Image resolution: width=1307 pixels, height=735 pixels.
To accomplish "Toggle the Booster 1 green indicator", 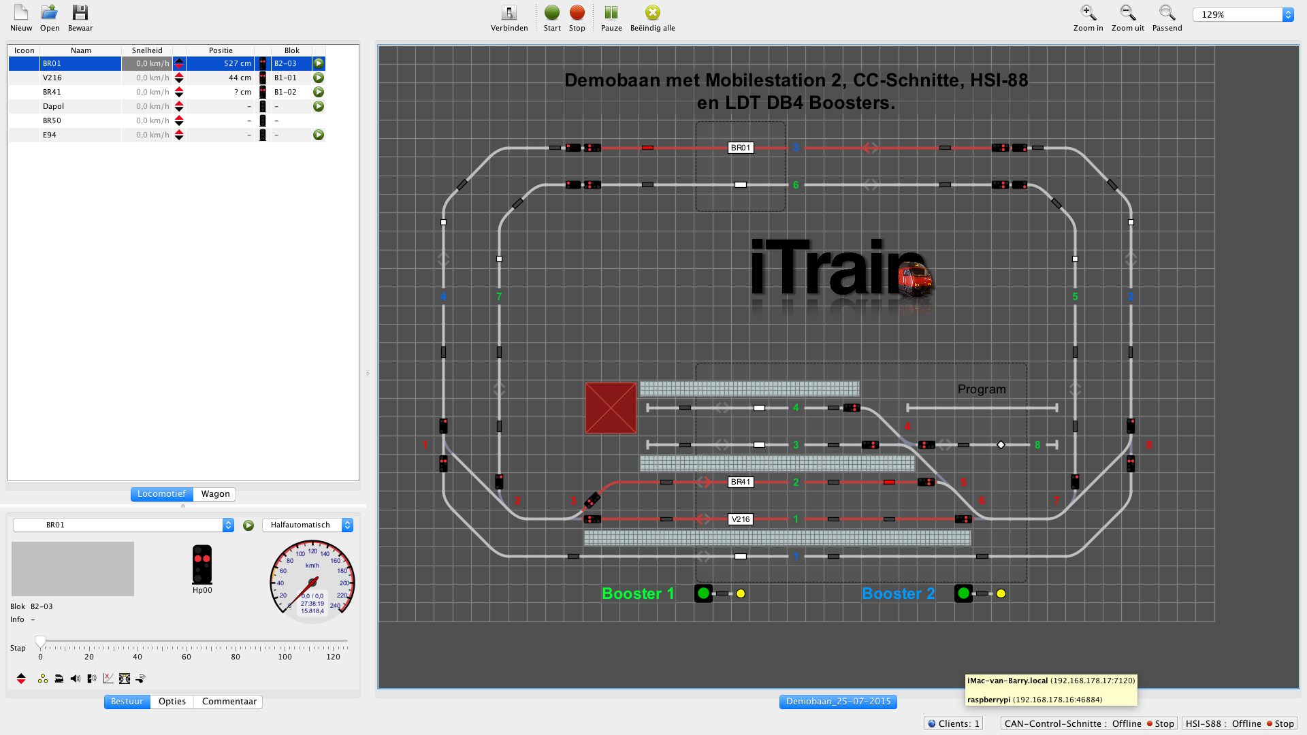I will [x=703, y=593].
